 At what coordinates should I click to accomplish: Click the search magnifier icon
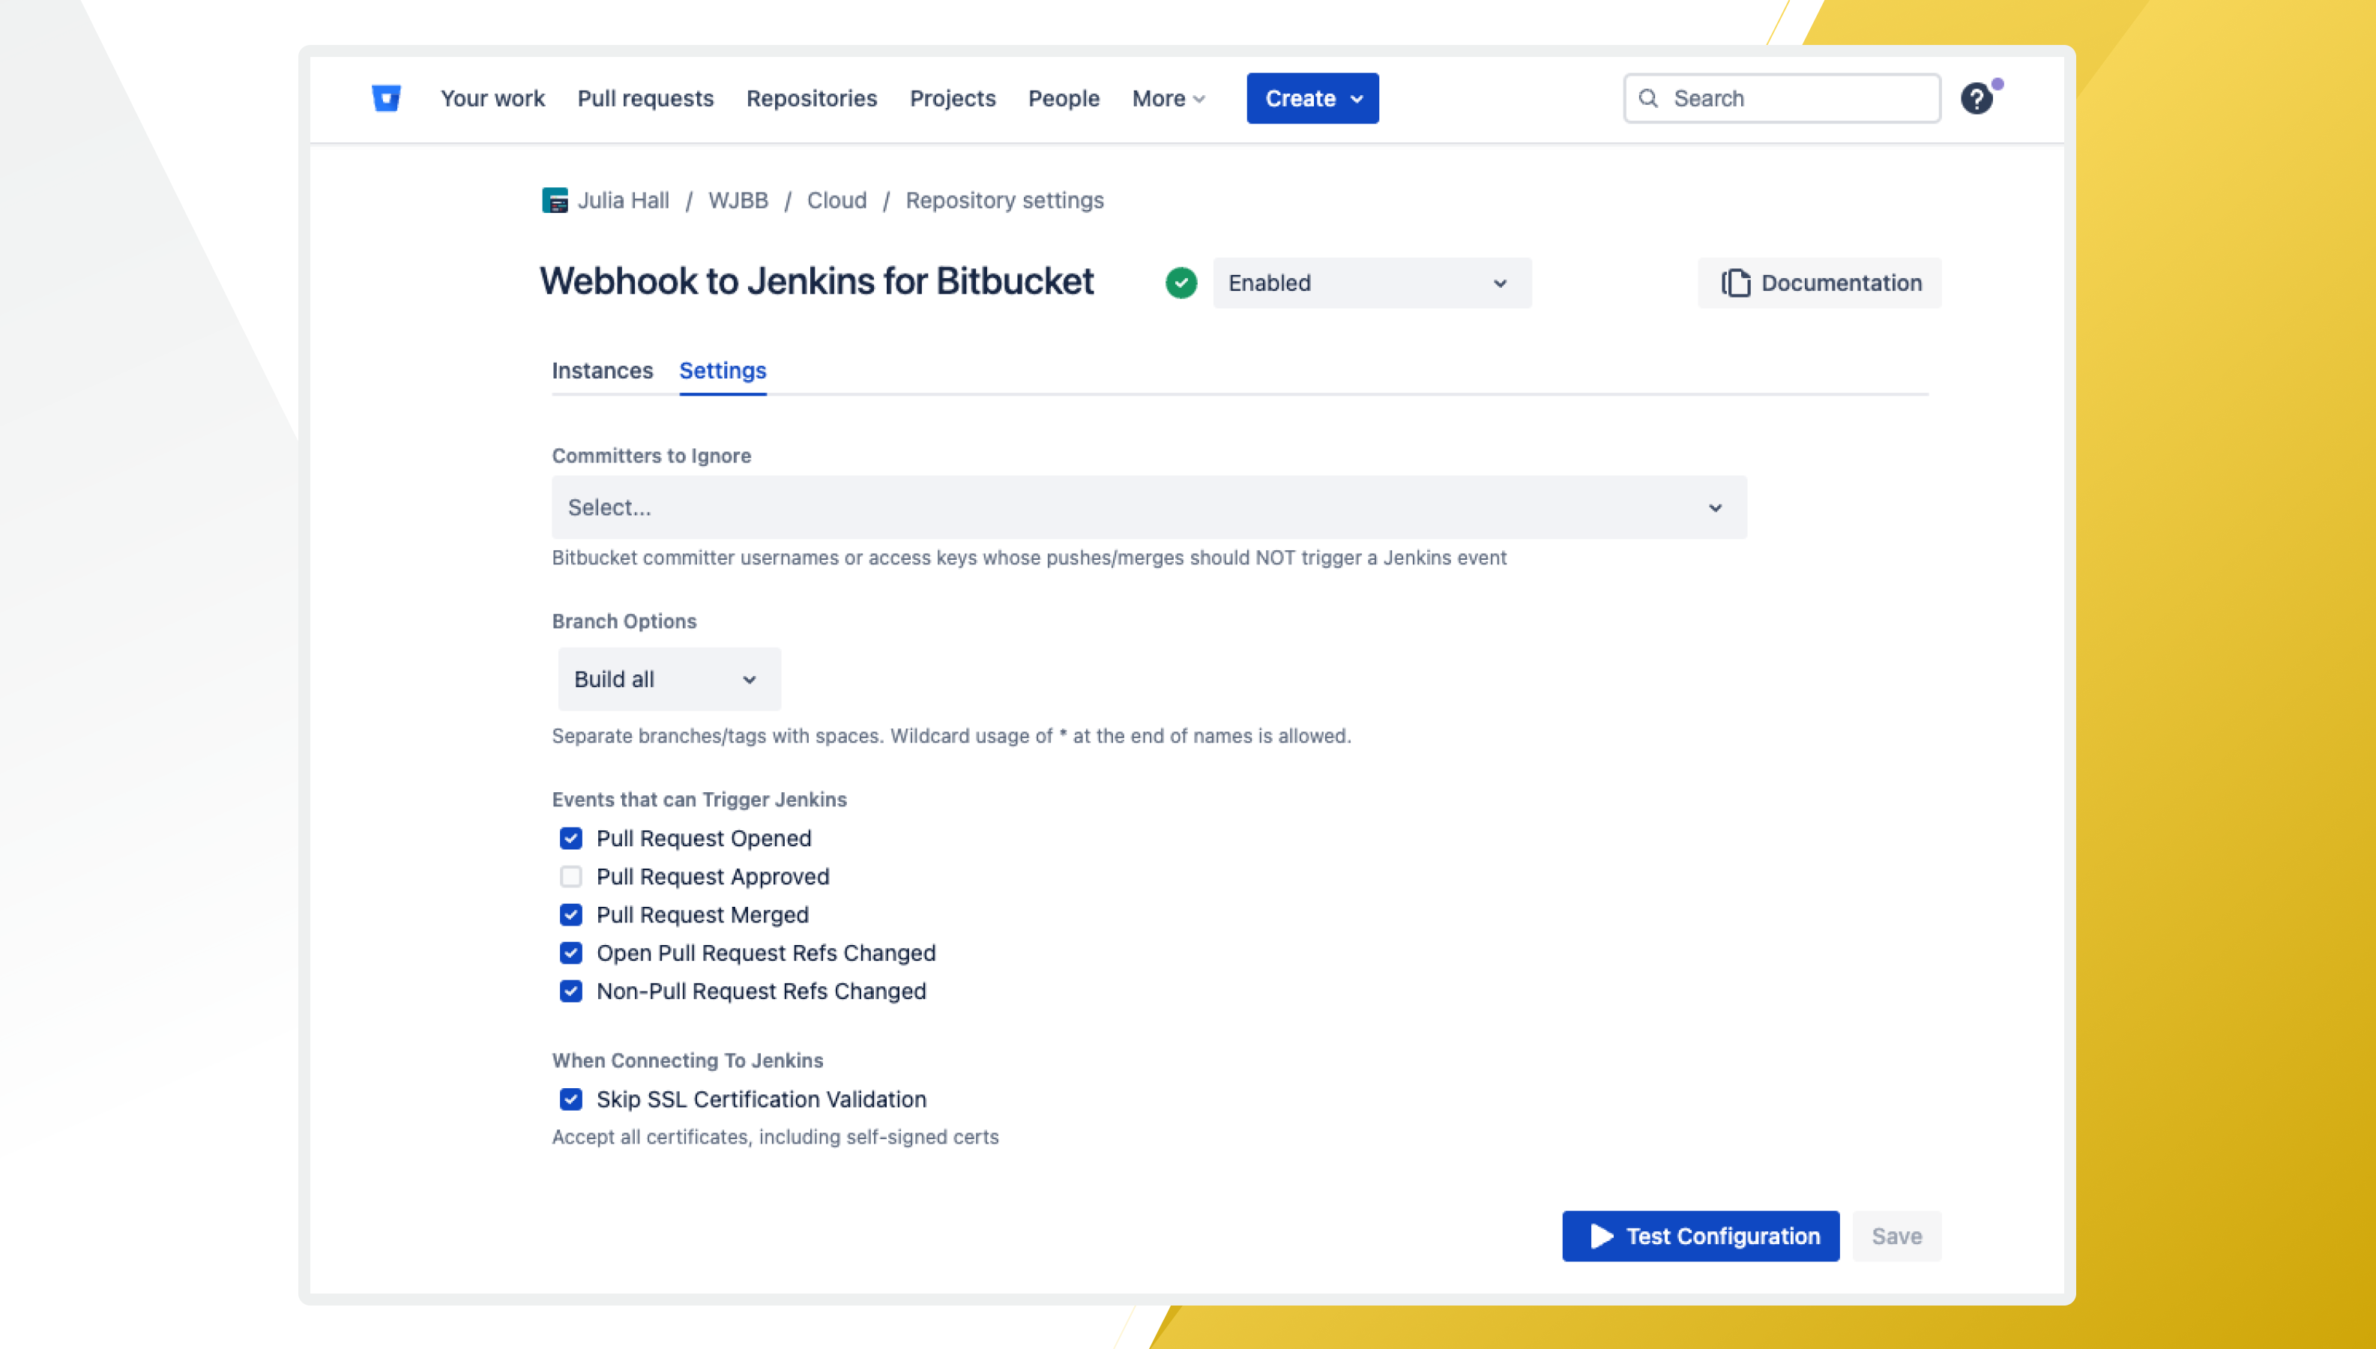point(1650,97)
